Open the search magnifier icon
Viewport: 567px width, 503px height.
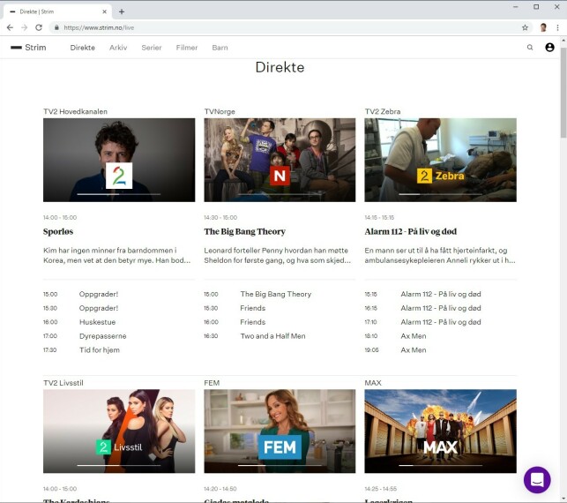[530, 48]
